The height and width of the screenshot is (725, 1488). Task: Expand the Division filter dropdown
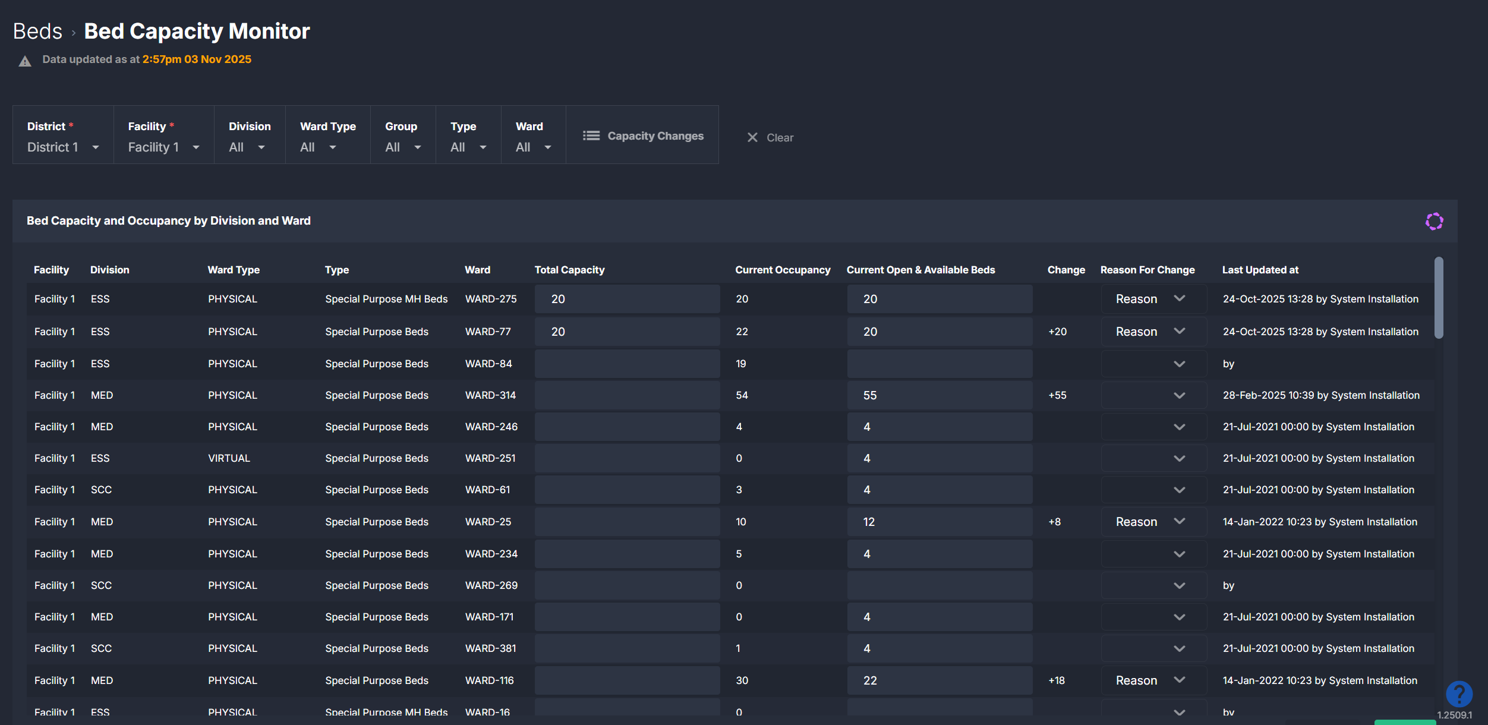[x=247, y=147]
